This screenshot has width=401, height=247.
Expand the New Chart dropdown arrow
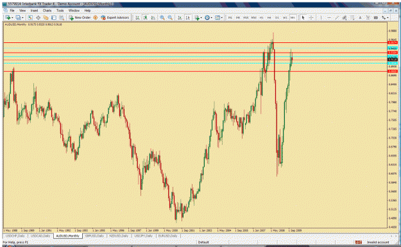12,18
